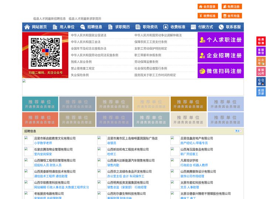Open 吕梁市新启航教育文化有限公司 listing
266x199 pixels.
[55, 139]
